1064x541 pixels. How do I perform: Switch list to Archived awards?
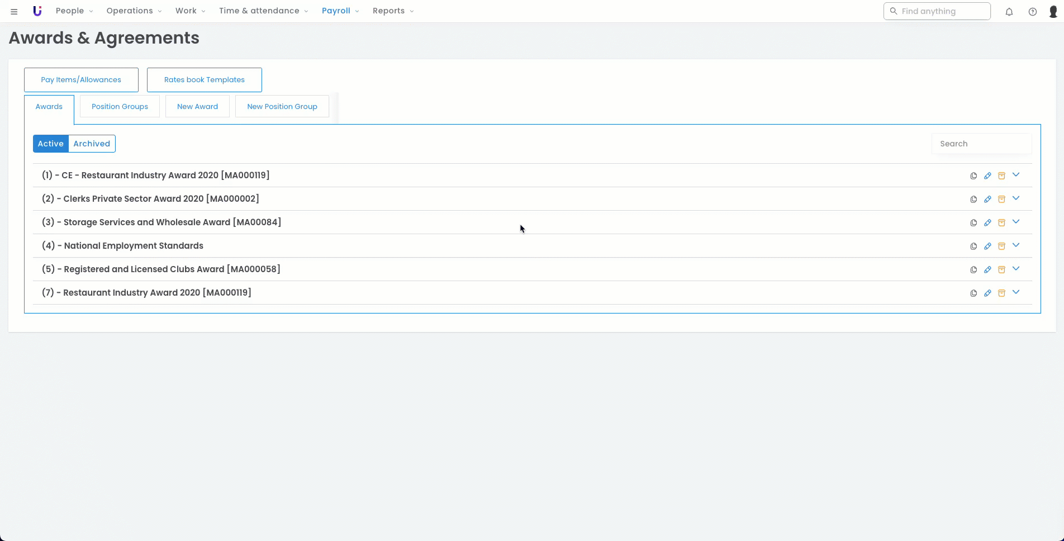coord(92,144)
